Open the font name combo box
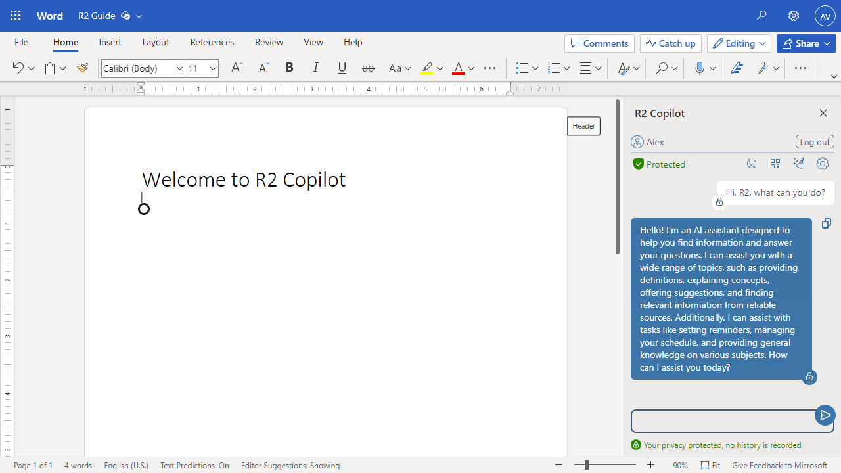The height and width of the screenshot is (473, 841). pyautogui.click(x=143, y=68)
